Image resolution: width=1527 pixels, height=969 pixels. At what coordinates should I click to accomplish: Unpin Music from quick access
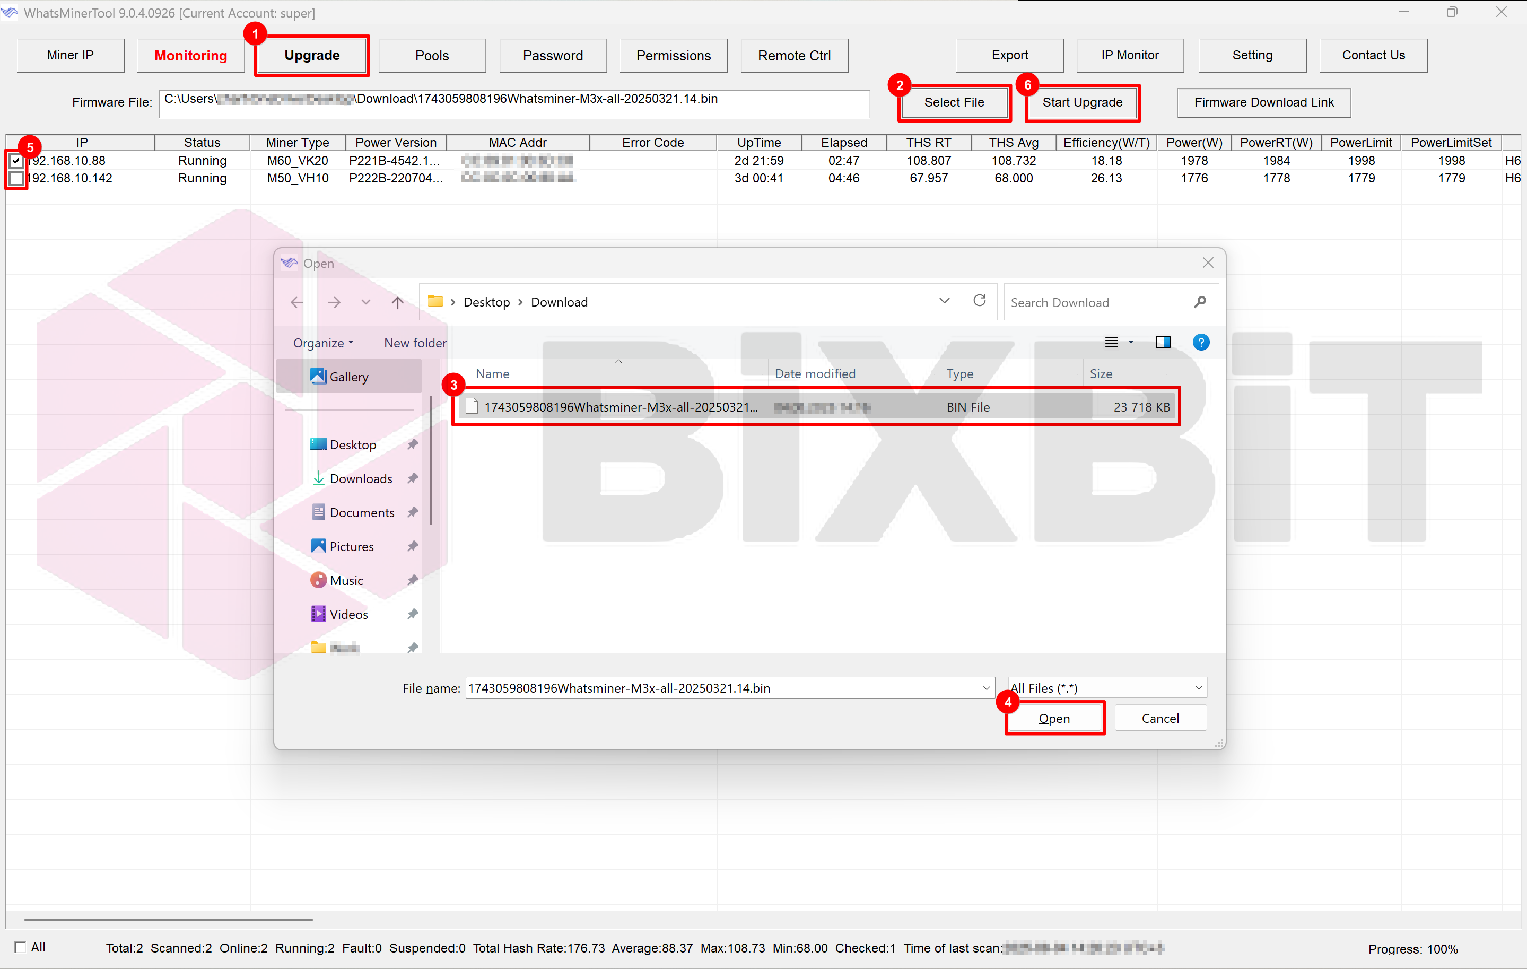pyautogui.click(x=413, y=580)
